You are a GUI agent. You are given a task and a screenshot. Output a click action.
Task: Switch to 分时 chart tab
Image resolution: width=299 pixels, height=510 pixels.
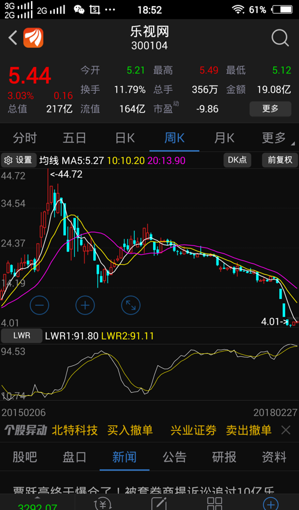click(x=25, y=138)
